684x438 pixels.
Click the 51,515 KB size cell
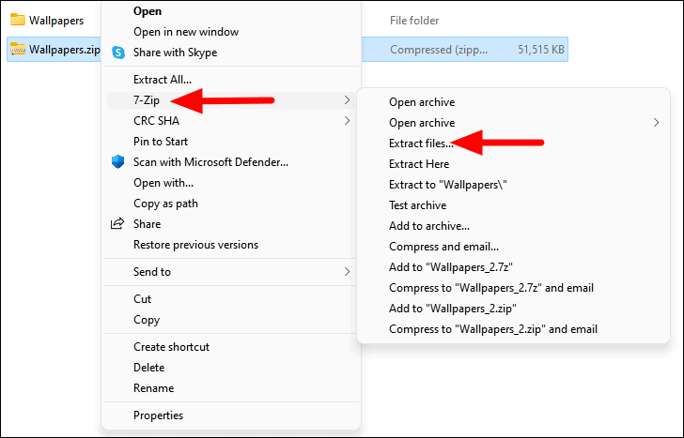(541, 50)
